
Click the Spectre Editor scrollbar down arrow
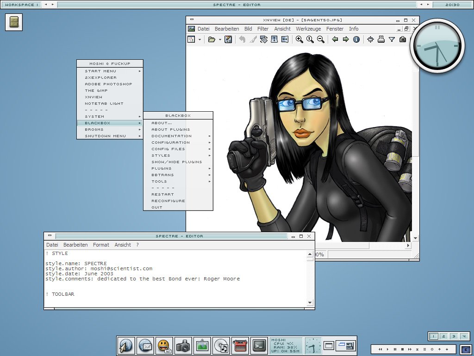pos(310,302)
